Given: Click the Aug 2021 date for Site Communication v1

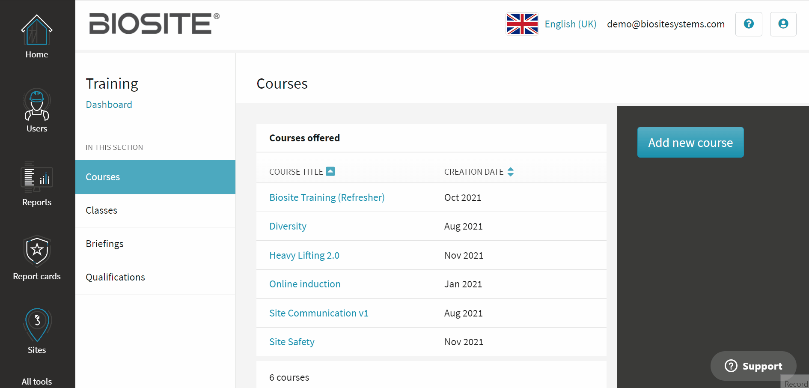Looking at the screenshot, I should 464,313.
